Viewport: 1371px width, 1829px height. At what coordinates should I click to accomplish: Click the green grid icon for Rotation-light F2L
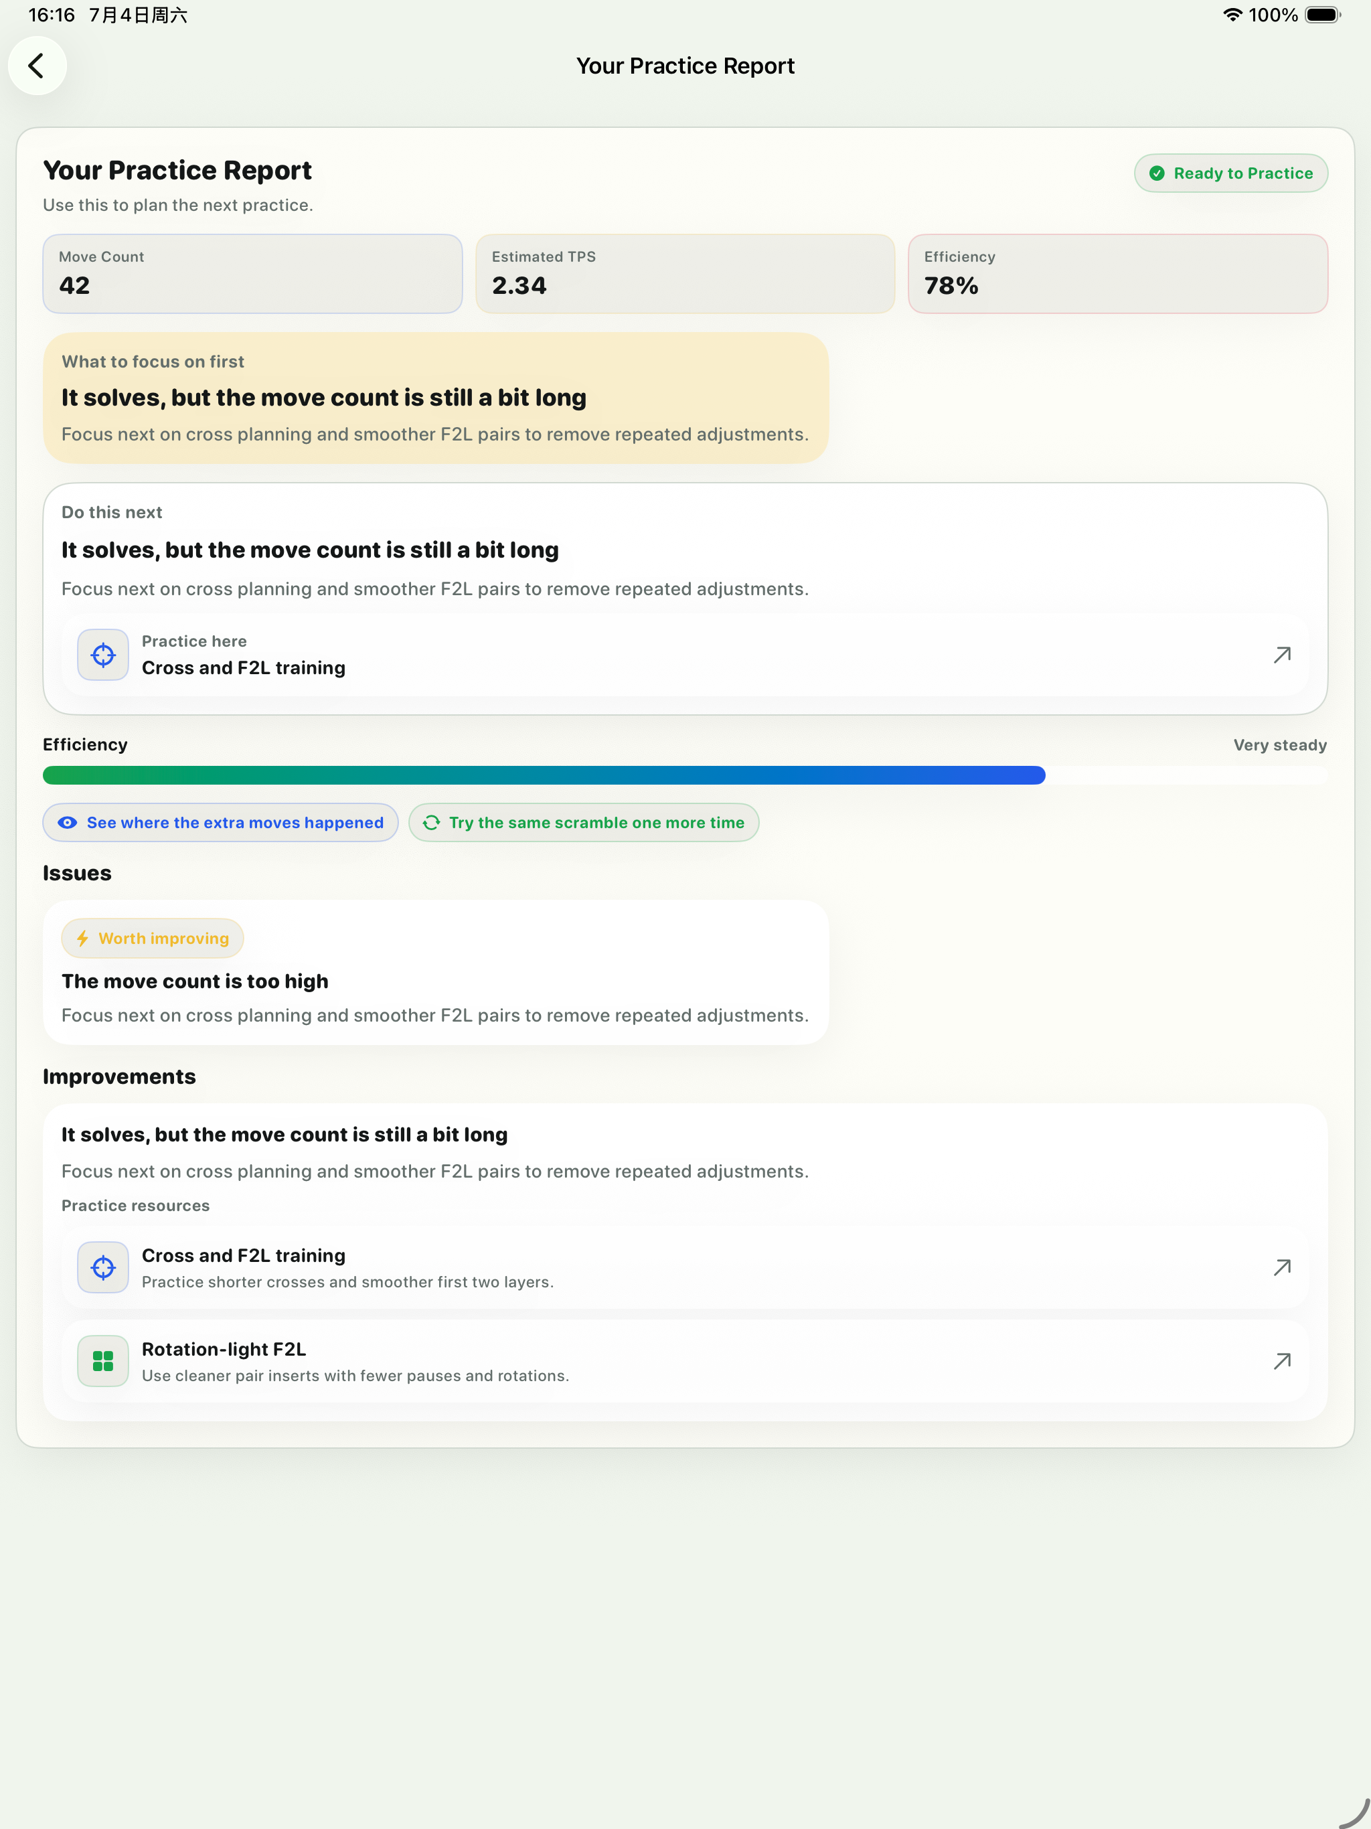click(x=103, y=1361)
